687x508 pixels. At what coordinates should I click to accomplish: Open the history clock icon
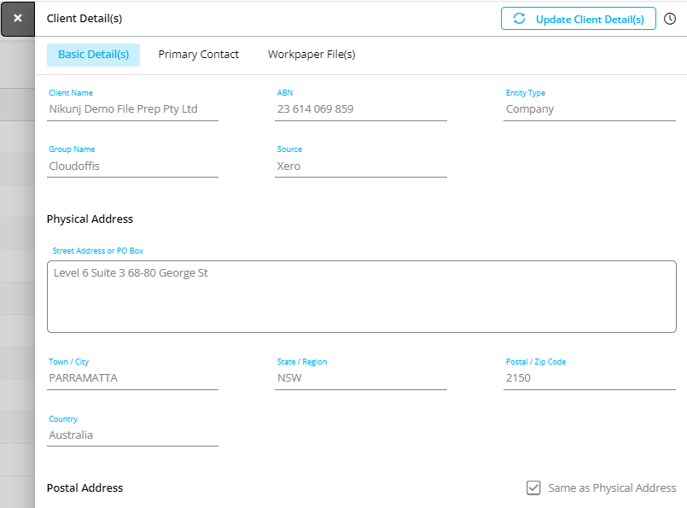click(669, 19)
